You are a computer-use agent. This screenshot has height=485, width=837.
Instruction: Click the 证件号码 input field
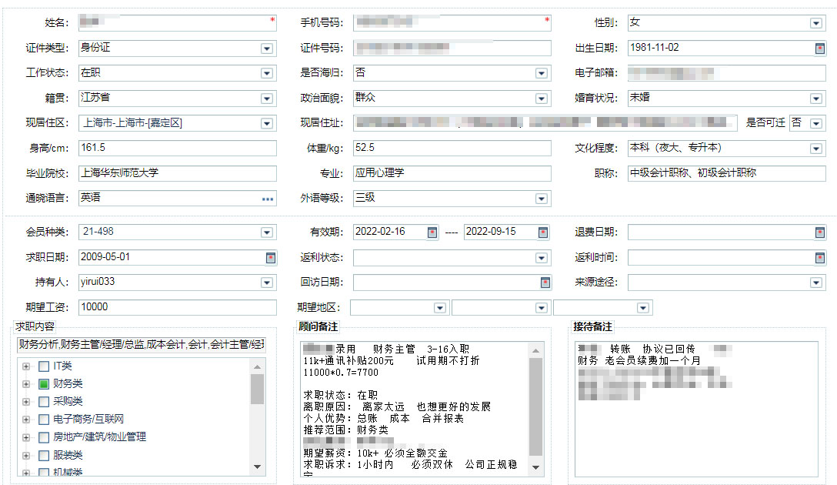pos(452,48)
